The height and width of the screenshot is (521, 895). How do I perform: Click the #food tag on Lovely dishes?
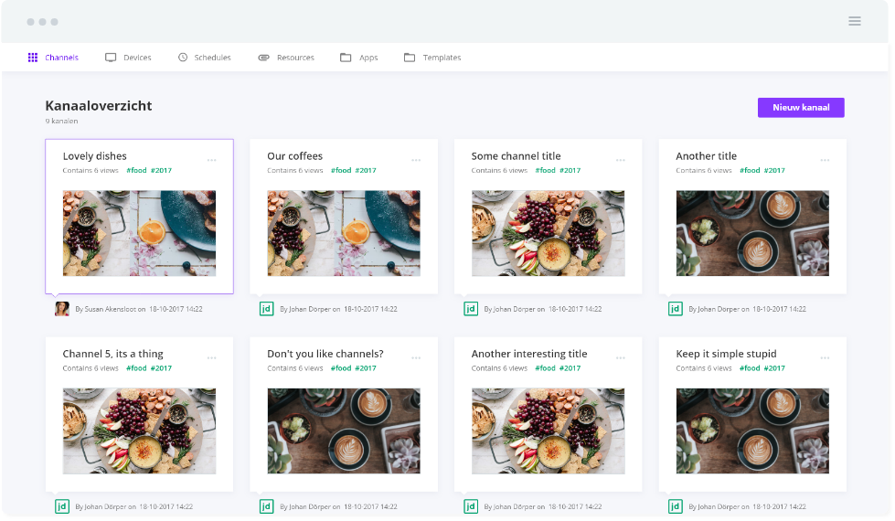[x=136, y=171]
